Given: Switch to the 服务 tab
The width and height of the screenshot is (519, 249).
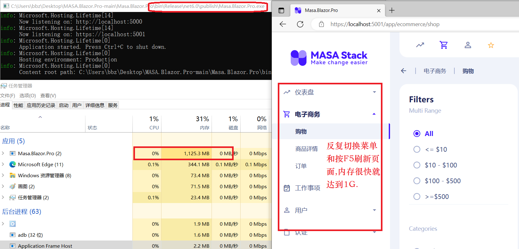Looking at the screenshot, I should [x=113, y=105].
